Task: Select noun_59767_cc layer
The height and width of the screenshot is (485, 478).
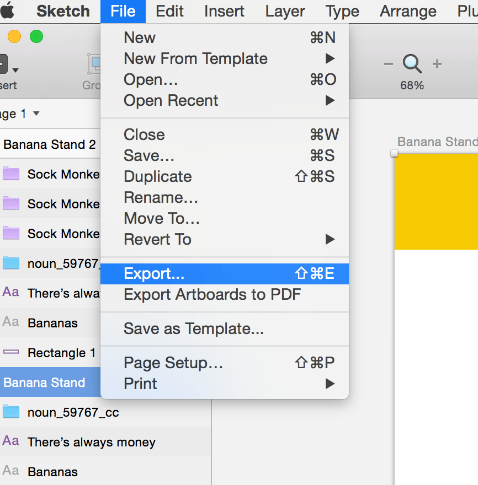Action: 105,412
